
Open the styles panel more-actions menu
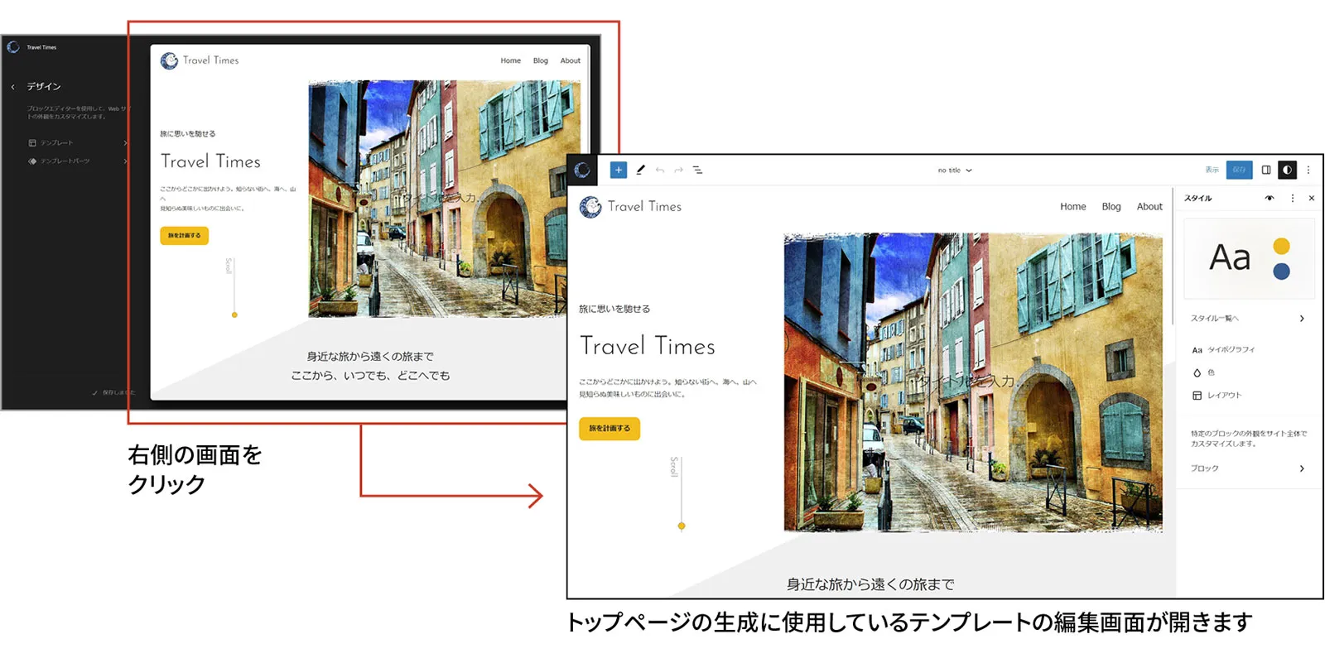[1292, 199]
